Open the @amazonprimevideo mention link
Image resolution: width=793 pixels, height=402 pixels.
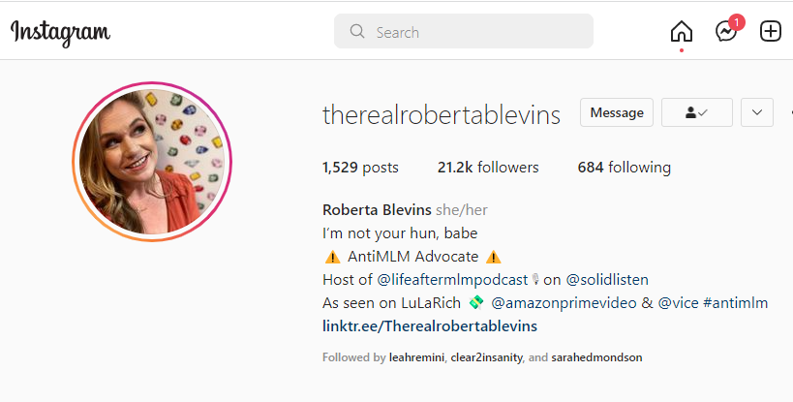point(564,303)
